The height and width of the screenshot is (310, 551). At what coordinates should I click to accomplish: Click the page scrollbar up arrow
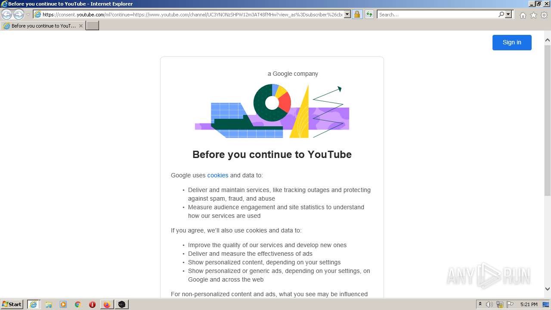[x=548, y=40]
